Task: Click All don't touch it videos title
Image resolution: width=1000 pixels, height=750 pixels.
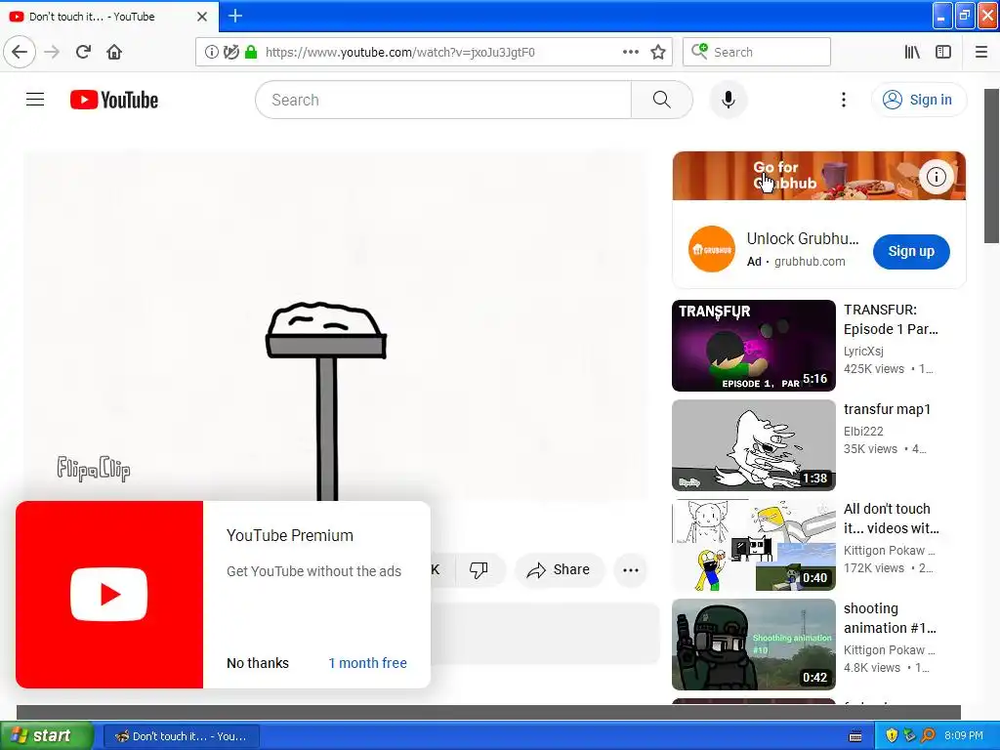Action: tap(891, 519)
